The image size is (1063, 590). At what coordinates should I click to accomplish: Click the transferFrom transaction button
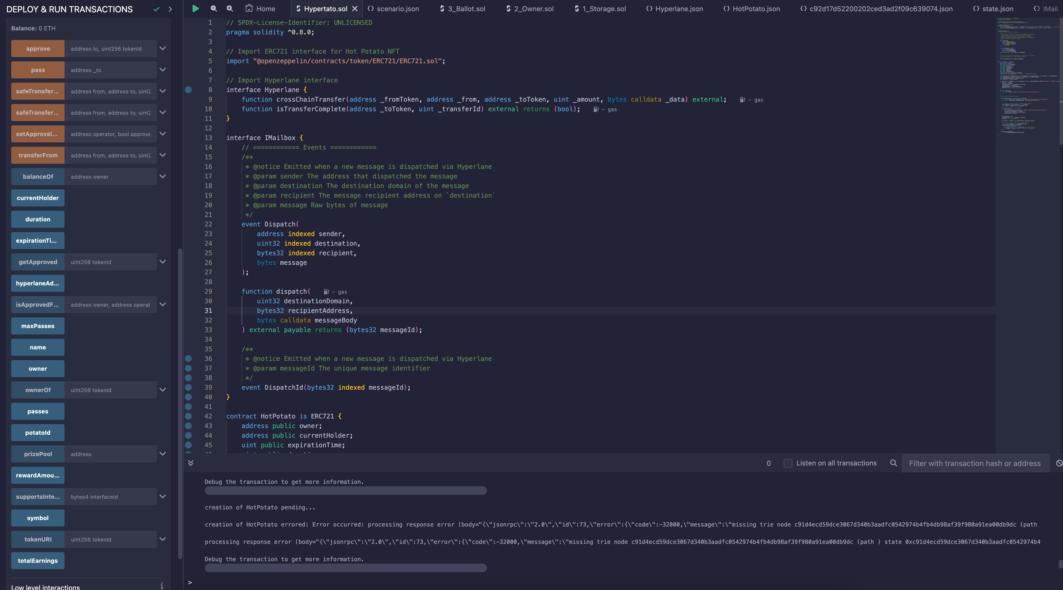38,155
